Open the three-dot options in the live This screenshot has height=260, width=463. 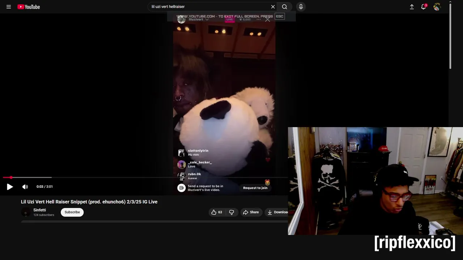coord(259,19)
